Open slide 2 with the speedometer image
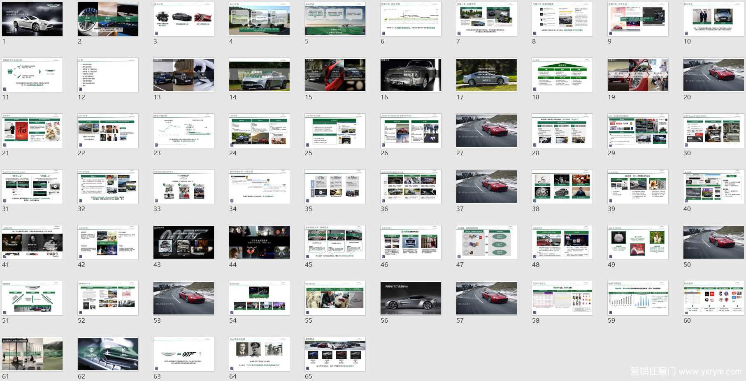746x381 pixels. (x=108, y=19)
